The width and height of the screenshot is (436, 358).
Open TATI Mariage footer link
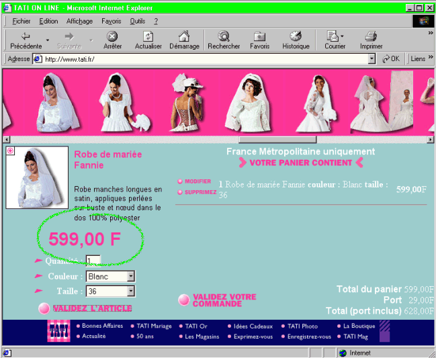click(x=154, y=326)
